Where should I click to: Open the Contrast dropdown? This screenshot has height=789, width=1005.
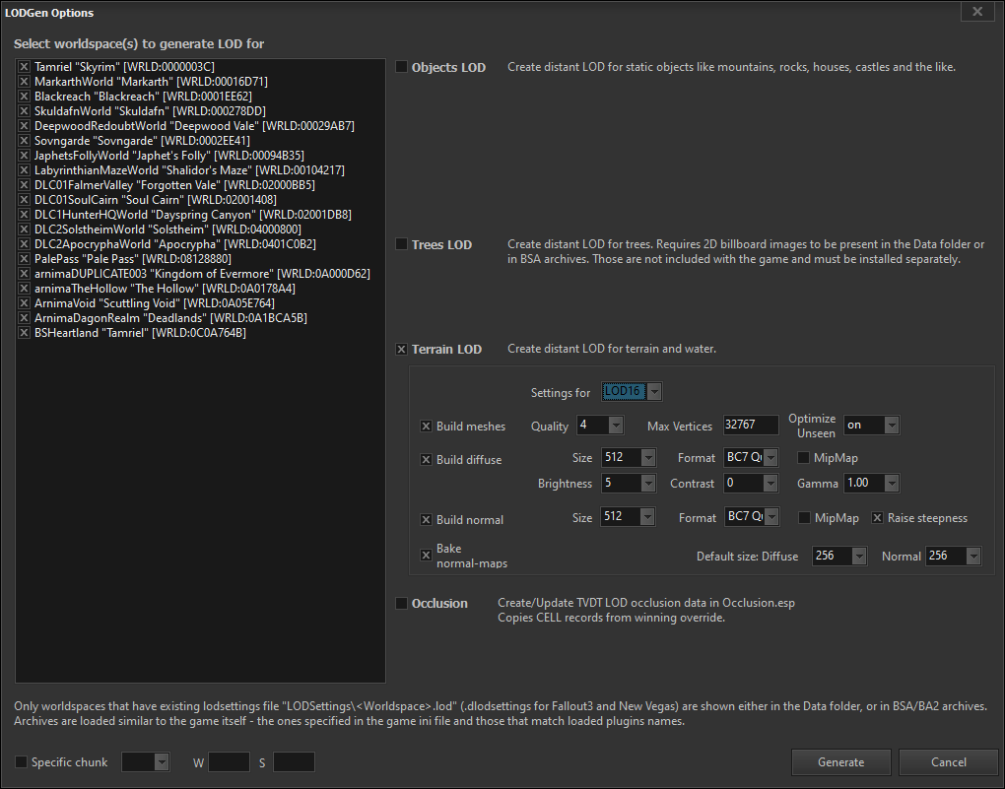click(x=751, y=484)
